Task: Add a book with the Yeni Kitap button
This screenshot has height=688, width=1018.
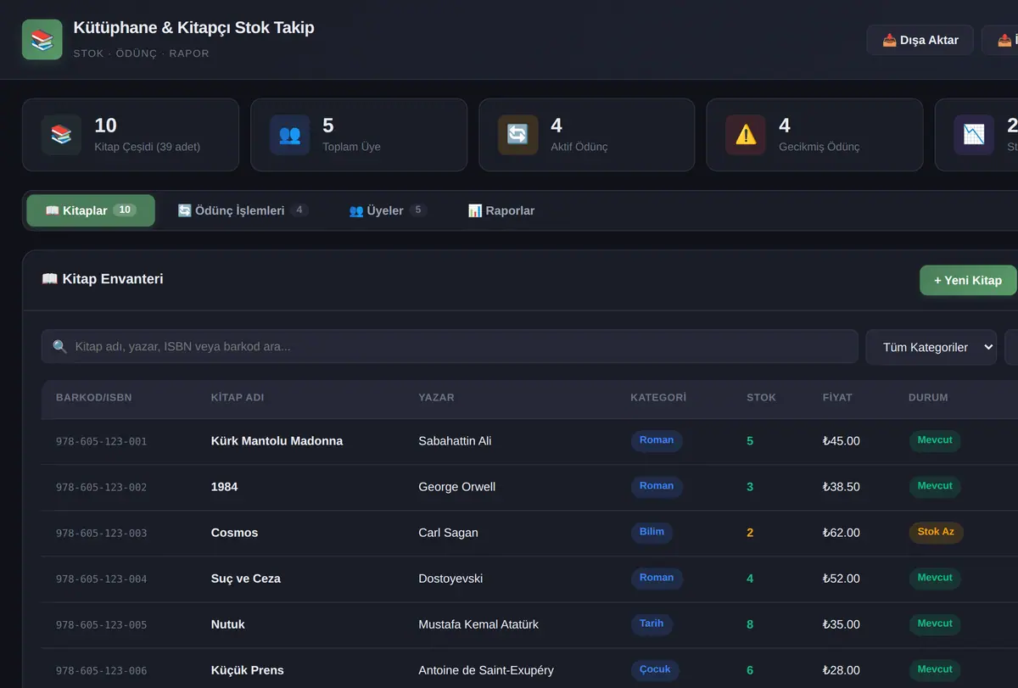Action: (x=968, y=280)
